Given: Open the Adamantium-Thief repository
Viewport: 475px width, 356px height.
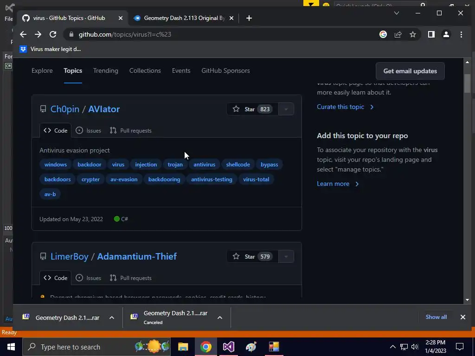Looking at the screenshot, I should 137,256.
